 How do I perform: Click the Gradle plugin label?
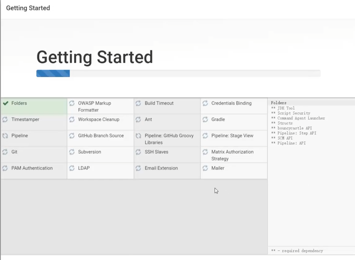[x=218, y=119]
